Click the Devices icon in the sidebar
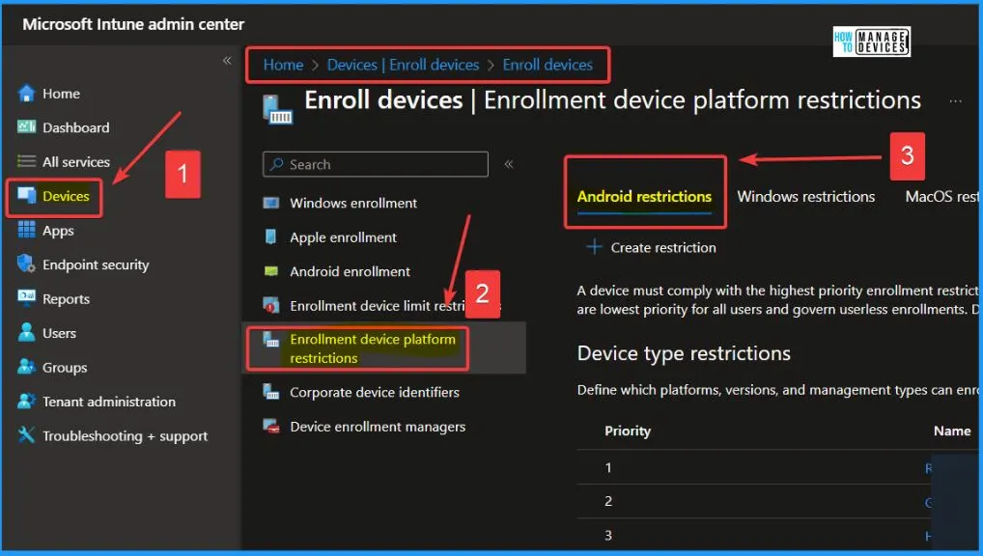983x556 pixels. point(26,196)
